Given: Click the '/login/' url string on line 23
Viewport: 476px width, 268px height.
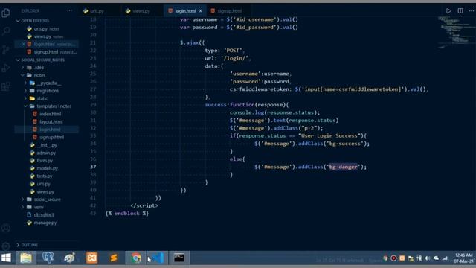Looking at the screenshot, I should [234, 58].
